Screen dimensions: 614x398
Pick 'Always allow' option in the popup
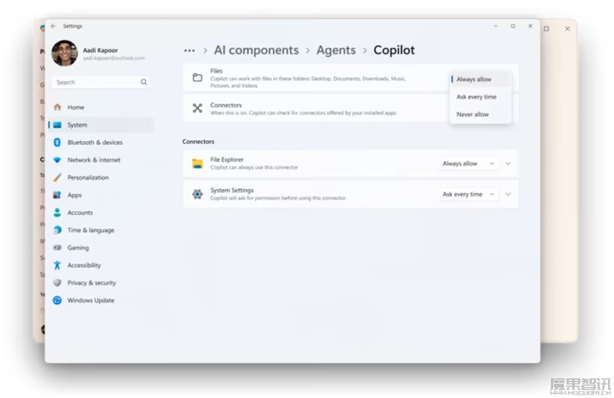click(x=474, y=79)
